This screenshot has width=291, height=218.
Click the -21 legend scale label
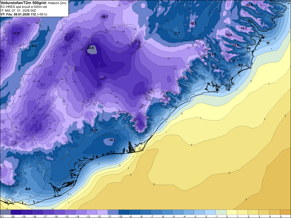click(x=2, y=216)
